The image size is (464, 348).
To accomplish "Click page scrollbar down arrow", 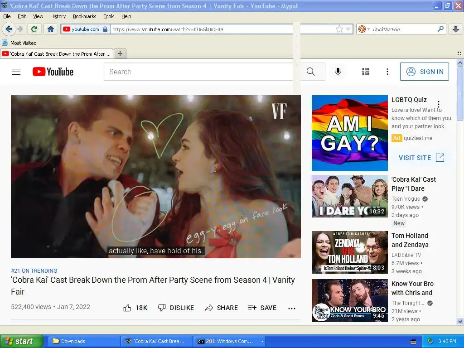I will point(460,321).
